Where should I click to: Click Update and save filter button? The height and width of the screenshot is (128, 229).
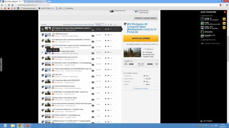click(146, 18)
